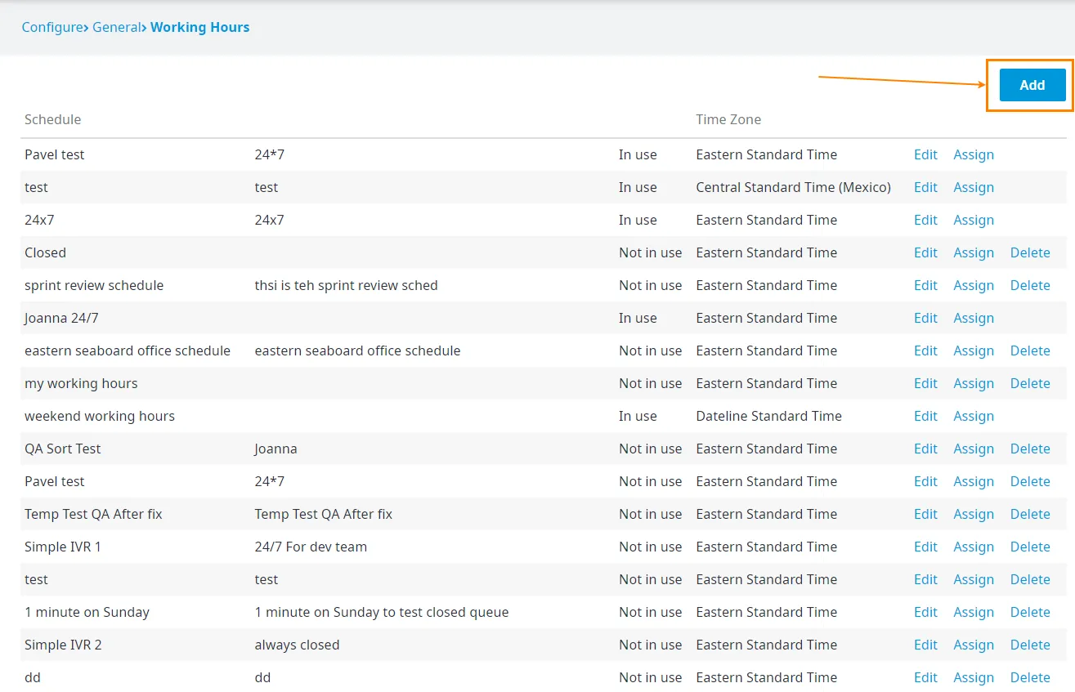Delete the Pavel test schedule not in use
The image size is (1075, 692).
coord(1030,481)
